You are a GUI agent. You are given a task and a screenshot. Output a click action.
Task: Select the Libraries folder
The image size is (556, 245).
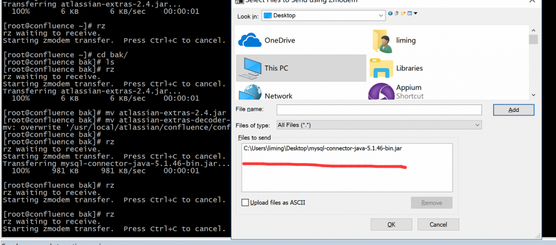[397, 68]
